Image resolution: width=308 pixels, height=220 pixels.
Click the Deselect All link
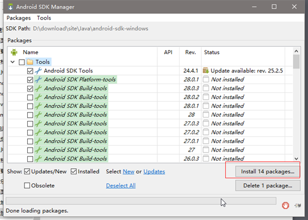121,185
